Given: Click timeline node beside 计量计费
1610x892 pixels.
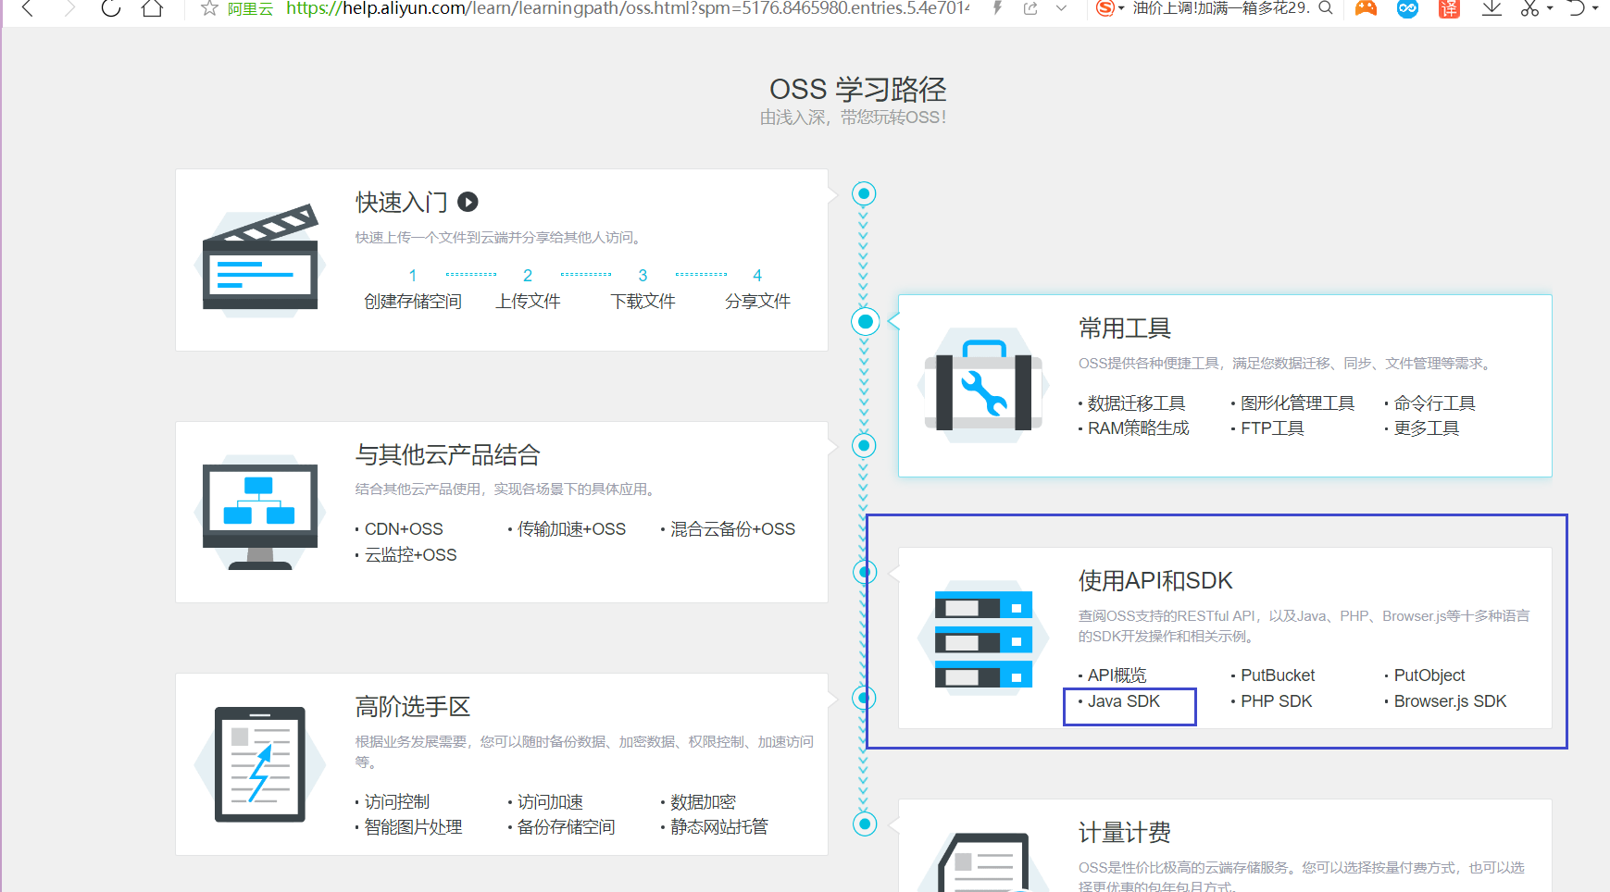Looking at the screenshot, I should pos(865,824).
